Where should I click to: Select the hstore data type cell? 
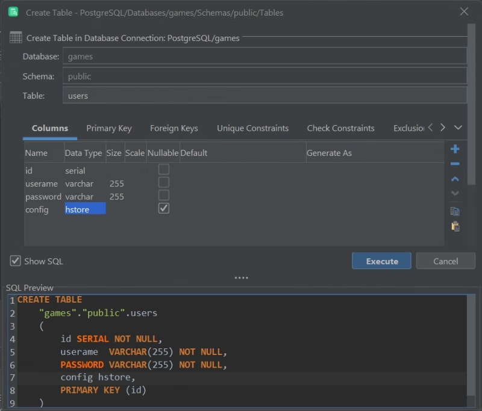[85, 209]
